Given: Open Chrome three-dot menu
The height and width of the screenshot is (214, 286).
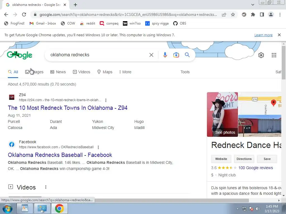Looking at the screenshot, I should 280,14.
